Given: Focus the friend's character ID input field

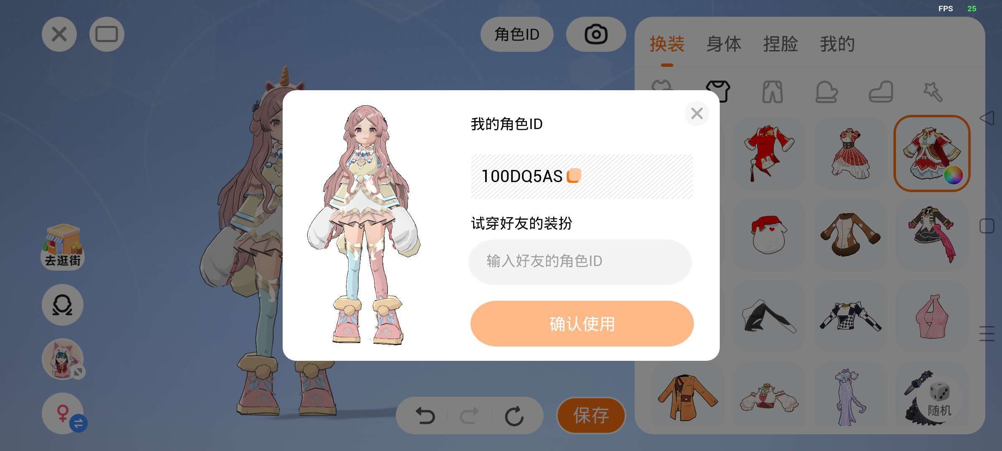Looking at the screenshot, I should coord(580,262).
